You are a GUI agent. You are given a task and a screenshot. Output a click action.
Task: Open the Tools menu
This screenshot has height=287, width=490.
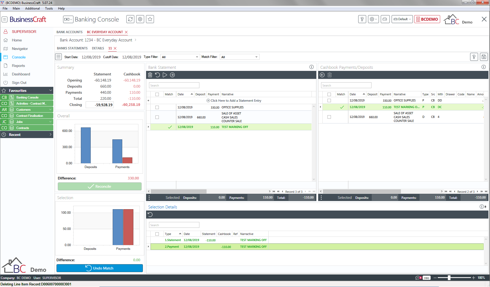[x=49, y=8]
